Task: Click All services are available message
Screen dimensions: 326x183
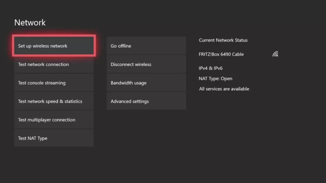Action: tap(224, 89)
